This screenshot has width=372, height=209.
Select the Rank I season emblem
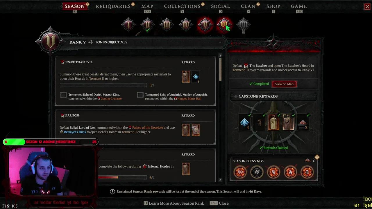pos(128,25)
